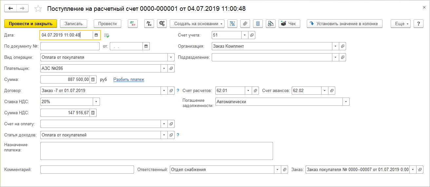This screenshot has height=187, width=430.
Task: Open the Еще menu
Action: click(x=401, y=23)
